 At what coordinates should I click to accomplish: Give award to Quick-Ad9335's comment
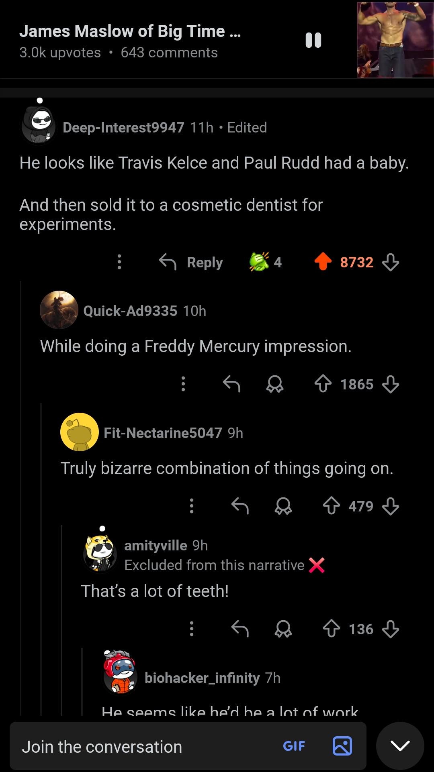click(275, 384)
